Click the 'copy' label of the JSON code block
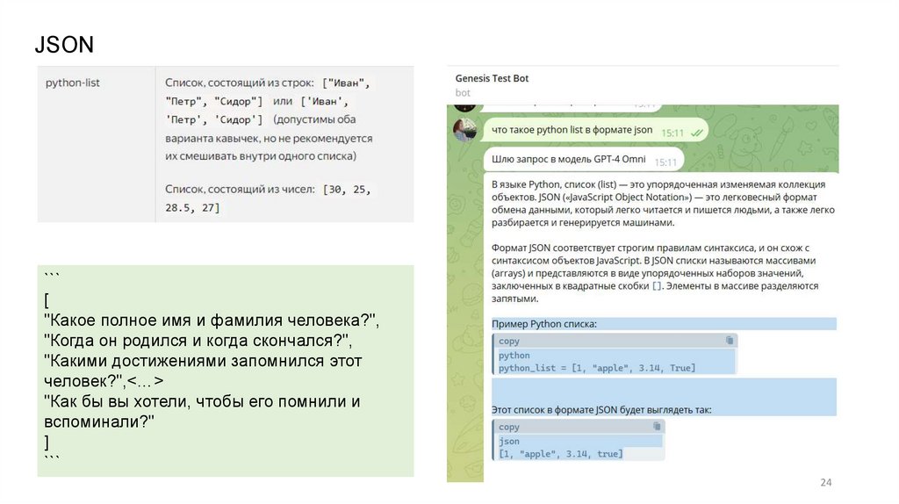 point(508,427)
